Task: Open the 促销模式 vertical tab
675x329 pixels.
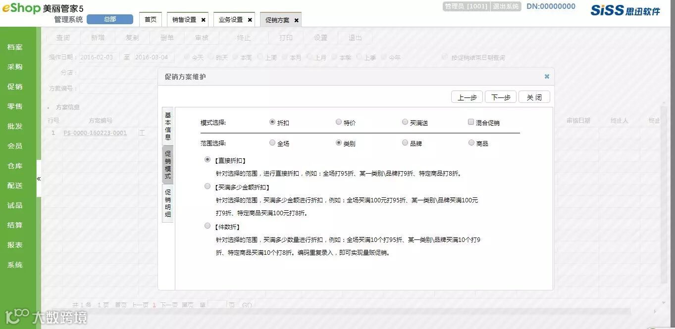Action: (168, 165)
